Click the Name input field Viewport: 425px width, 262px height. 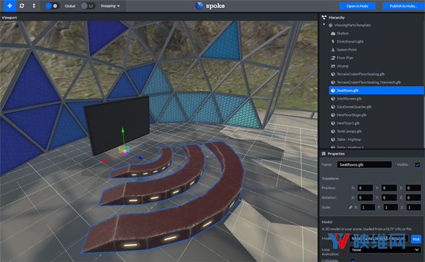[x=365, y=164]
